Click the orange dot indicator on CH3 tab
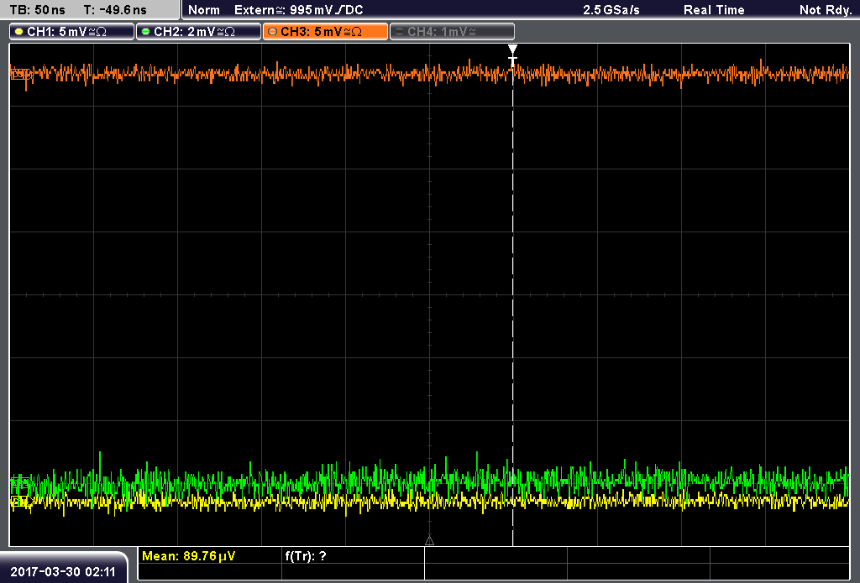This screenshot has height=583, width=860. point(273,32)
